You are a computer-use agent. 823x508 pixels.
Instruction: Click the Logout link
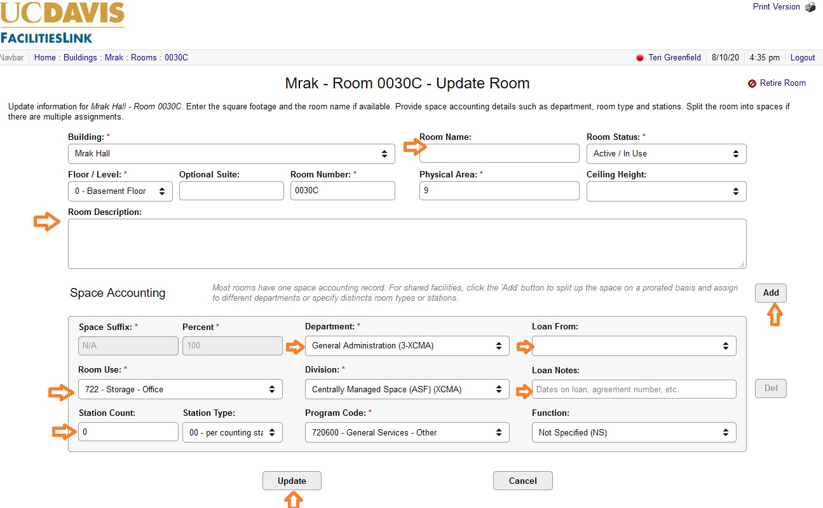click(802, 57)
